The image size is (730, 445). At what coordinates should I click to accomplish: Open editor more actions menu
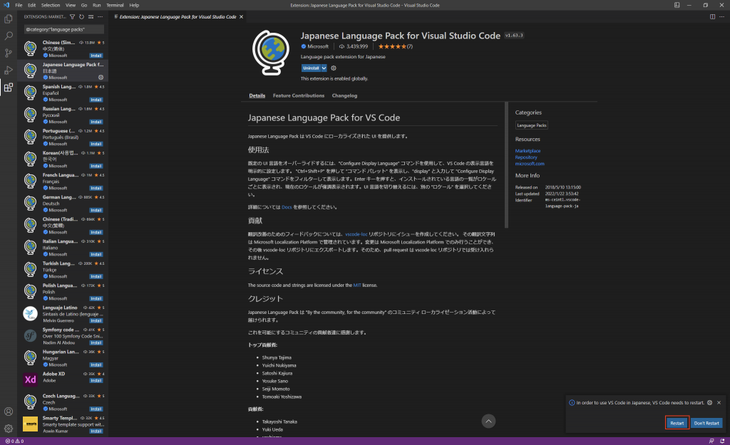pos(721,17)
